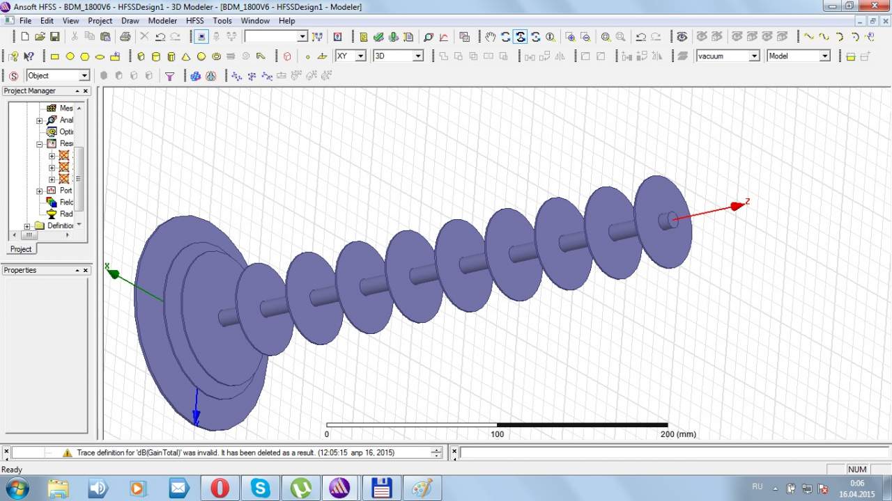Toggle the highlighted rotate-around-axis view mode
The image size is (892, 501).
click(521, 37)
